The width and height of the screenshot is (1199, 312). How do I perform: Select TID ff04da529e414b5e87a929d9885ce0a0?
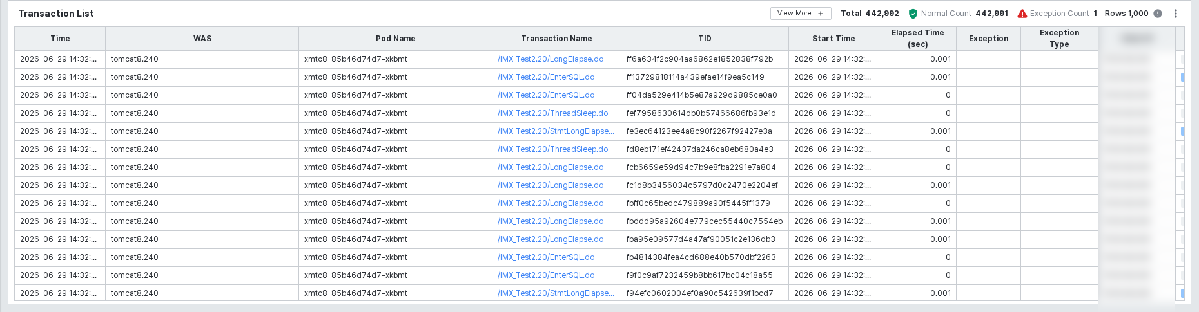point(701,95)
